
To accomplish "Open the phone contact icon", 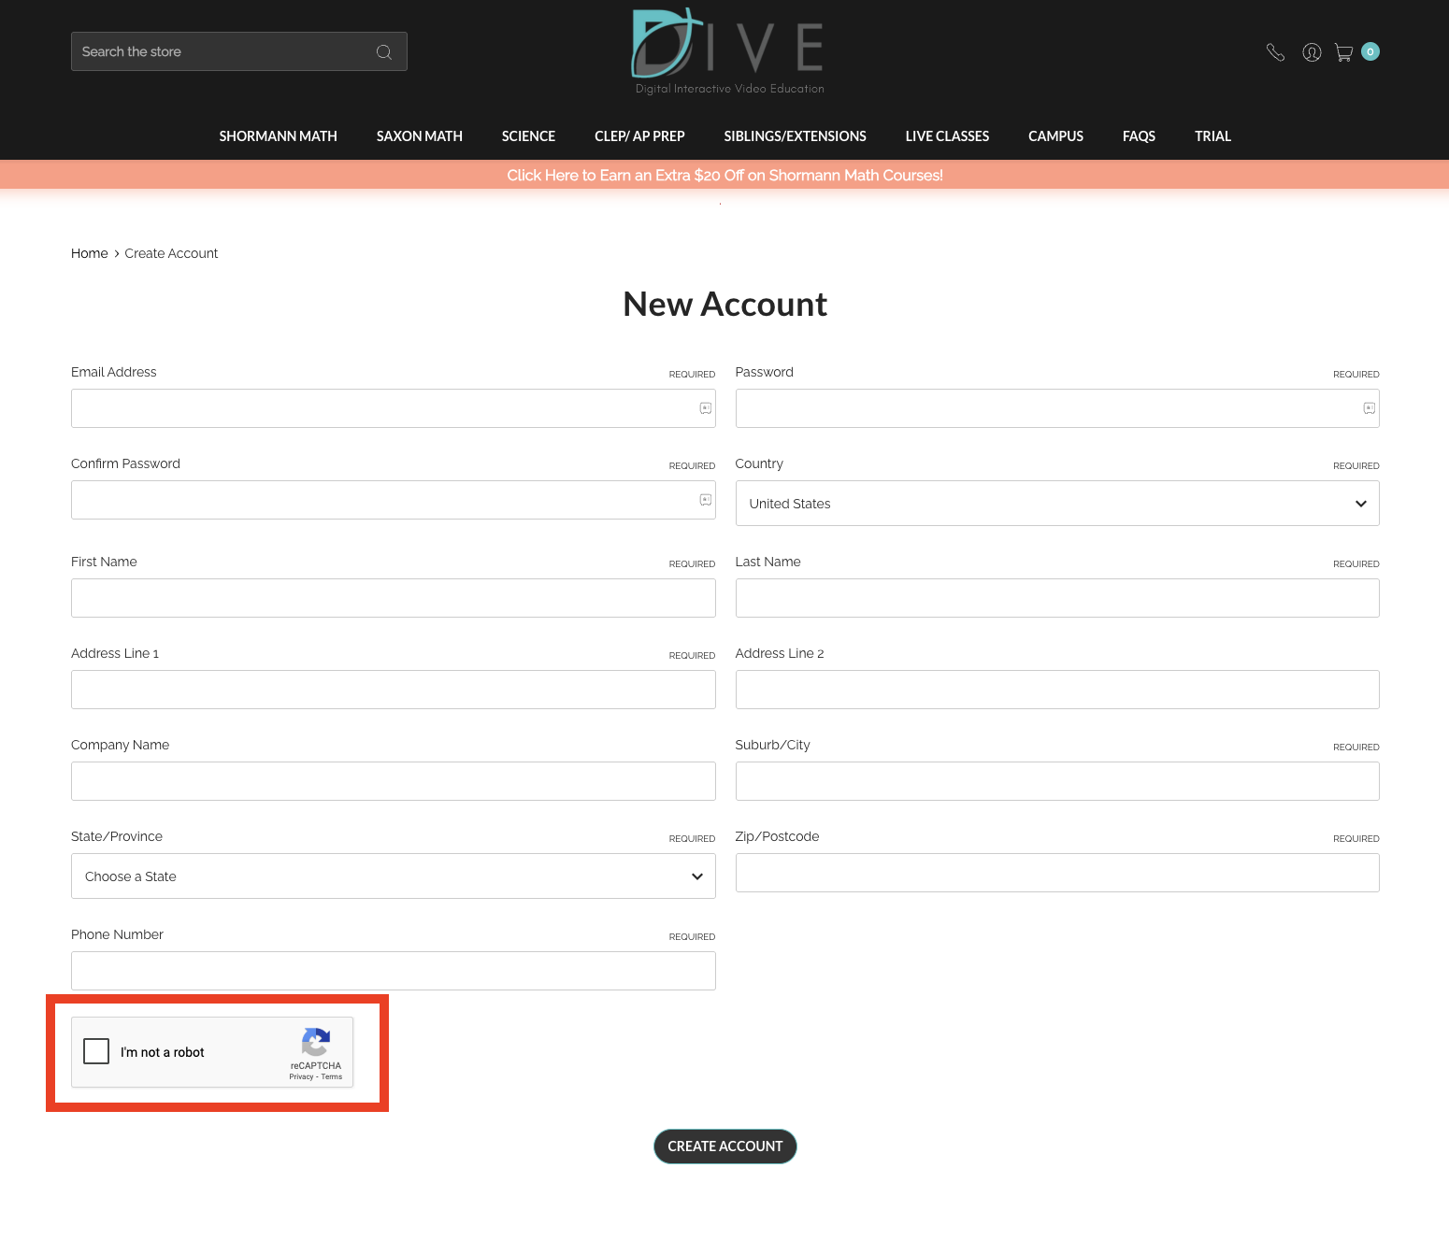I will click(x=1275, y=52).
